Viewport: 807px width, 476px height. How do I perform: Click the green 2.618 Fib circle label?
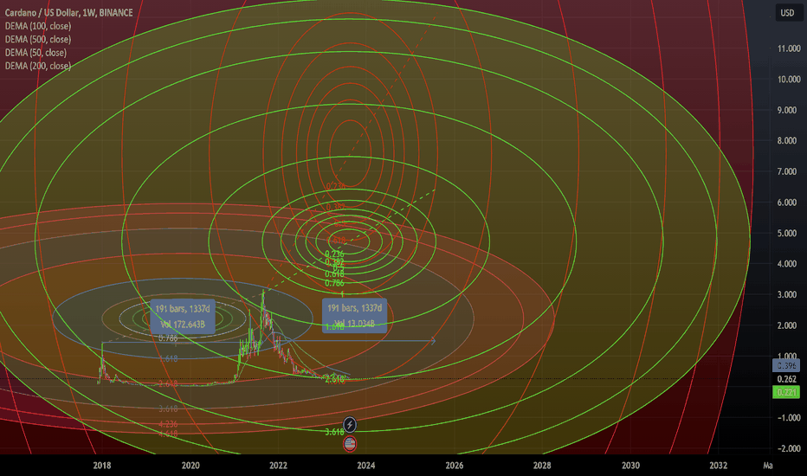[335, 380]
